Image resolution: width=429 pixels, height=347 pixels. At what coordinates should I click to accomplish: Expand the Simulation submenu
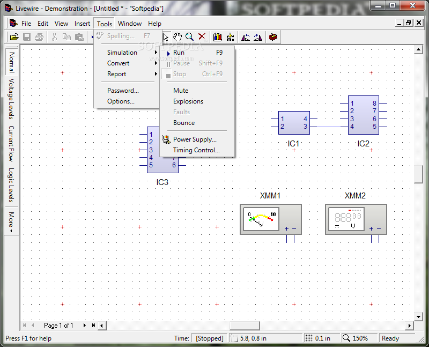point(128,52)
